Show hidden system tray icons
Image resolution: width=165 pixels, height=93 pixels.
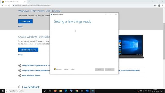pos(136,91)
